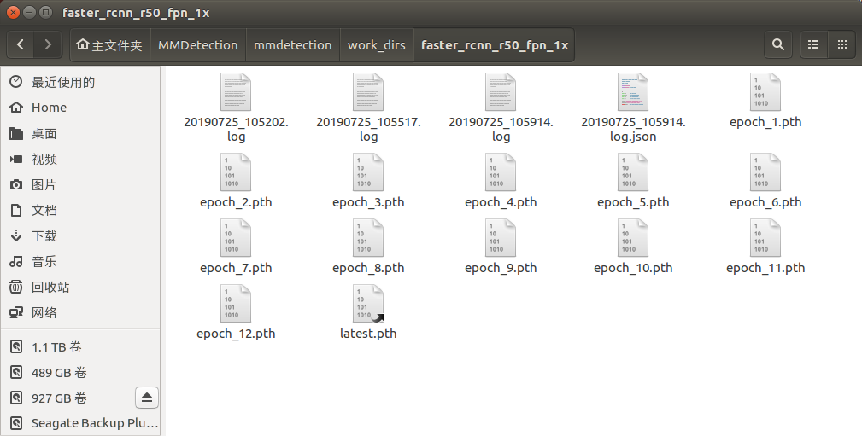Switch to icon grid view

841,44
